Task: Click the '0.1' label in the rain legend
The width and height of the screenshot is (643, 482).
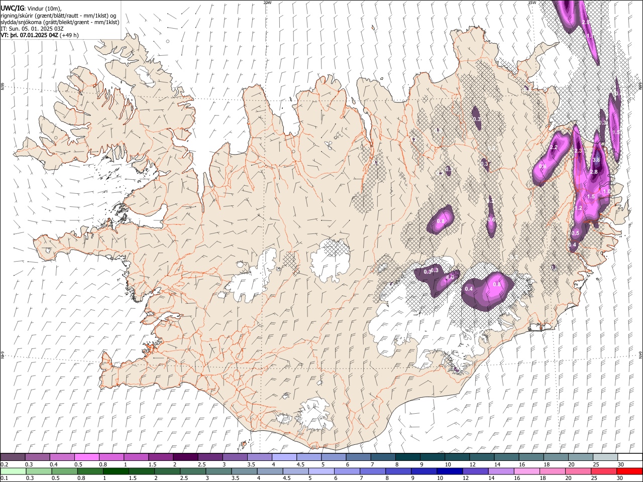Action: [x=4, y=478]
